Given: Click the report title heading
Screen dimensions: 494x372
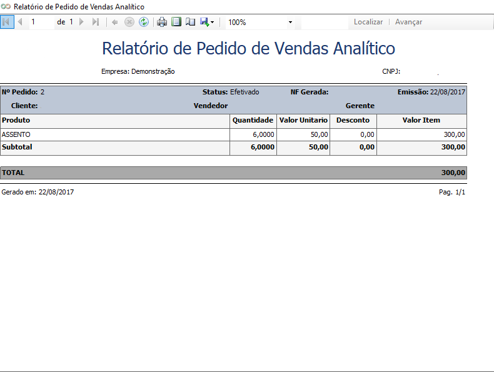Looking at the screenshot, I should [248, 49].
